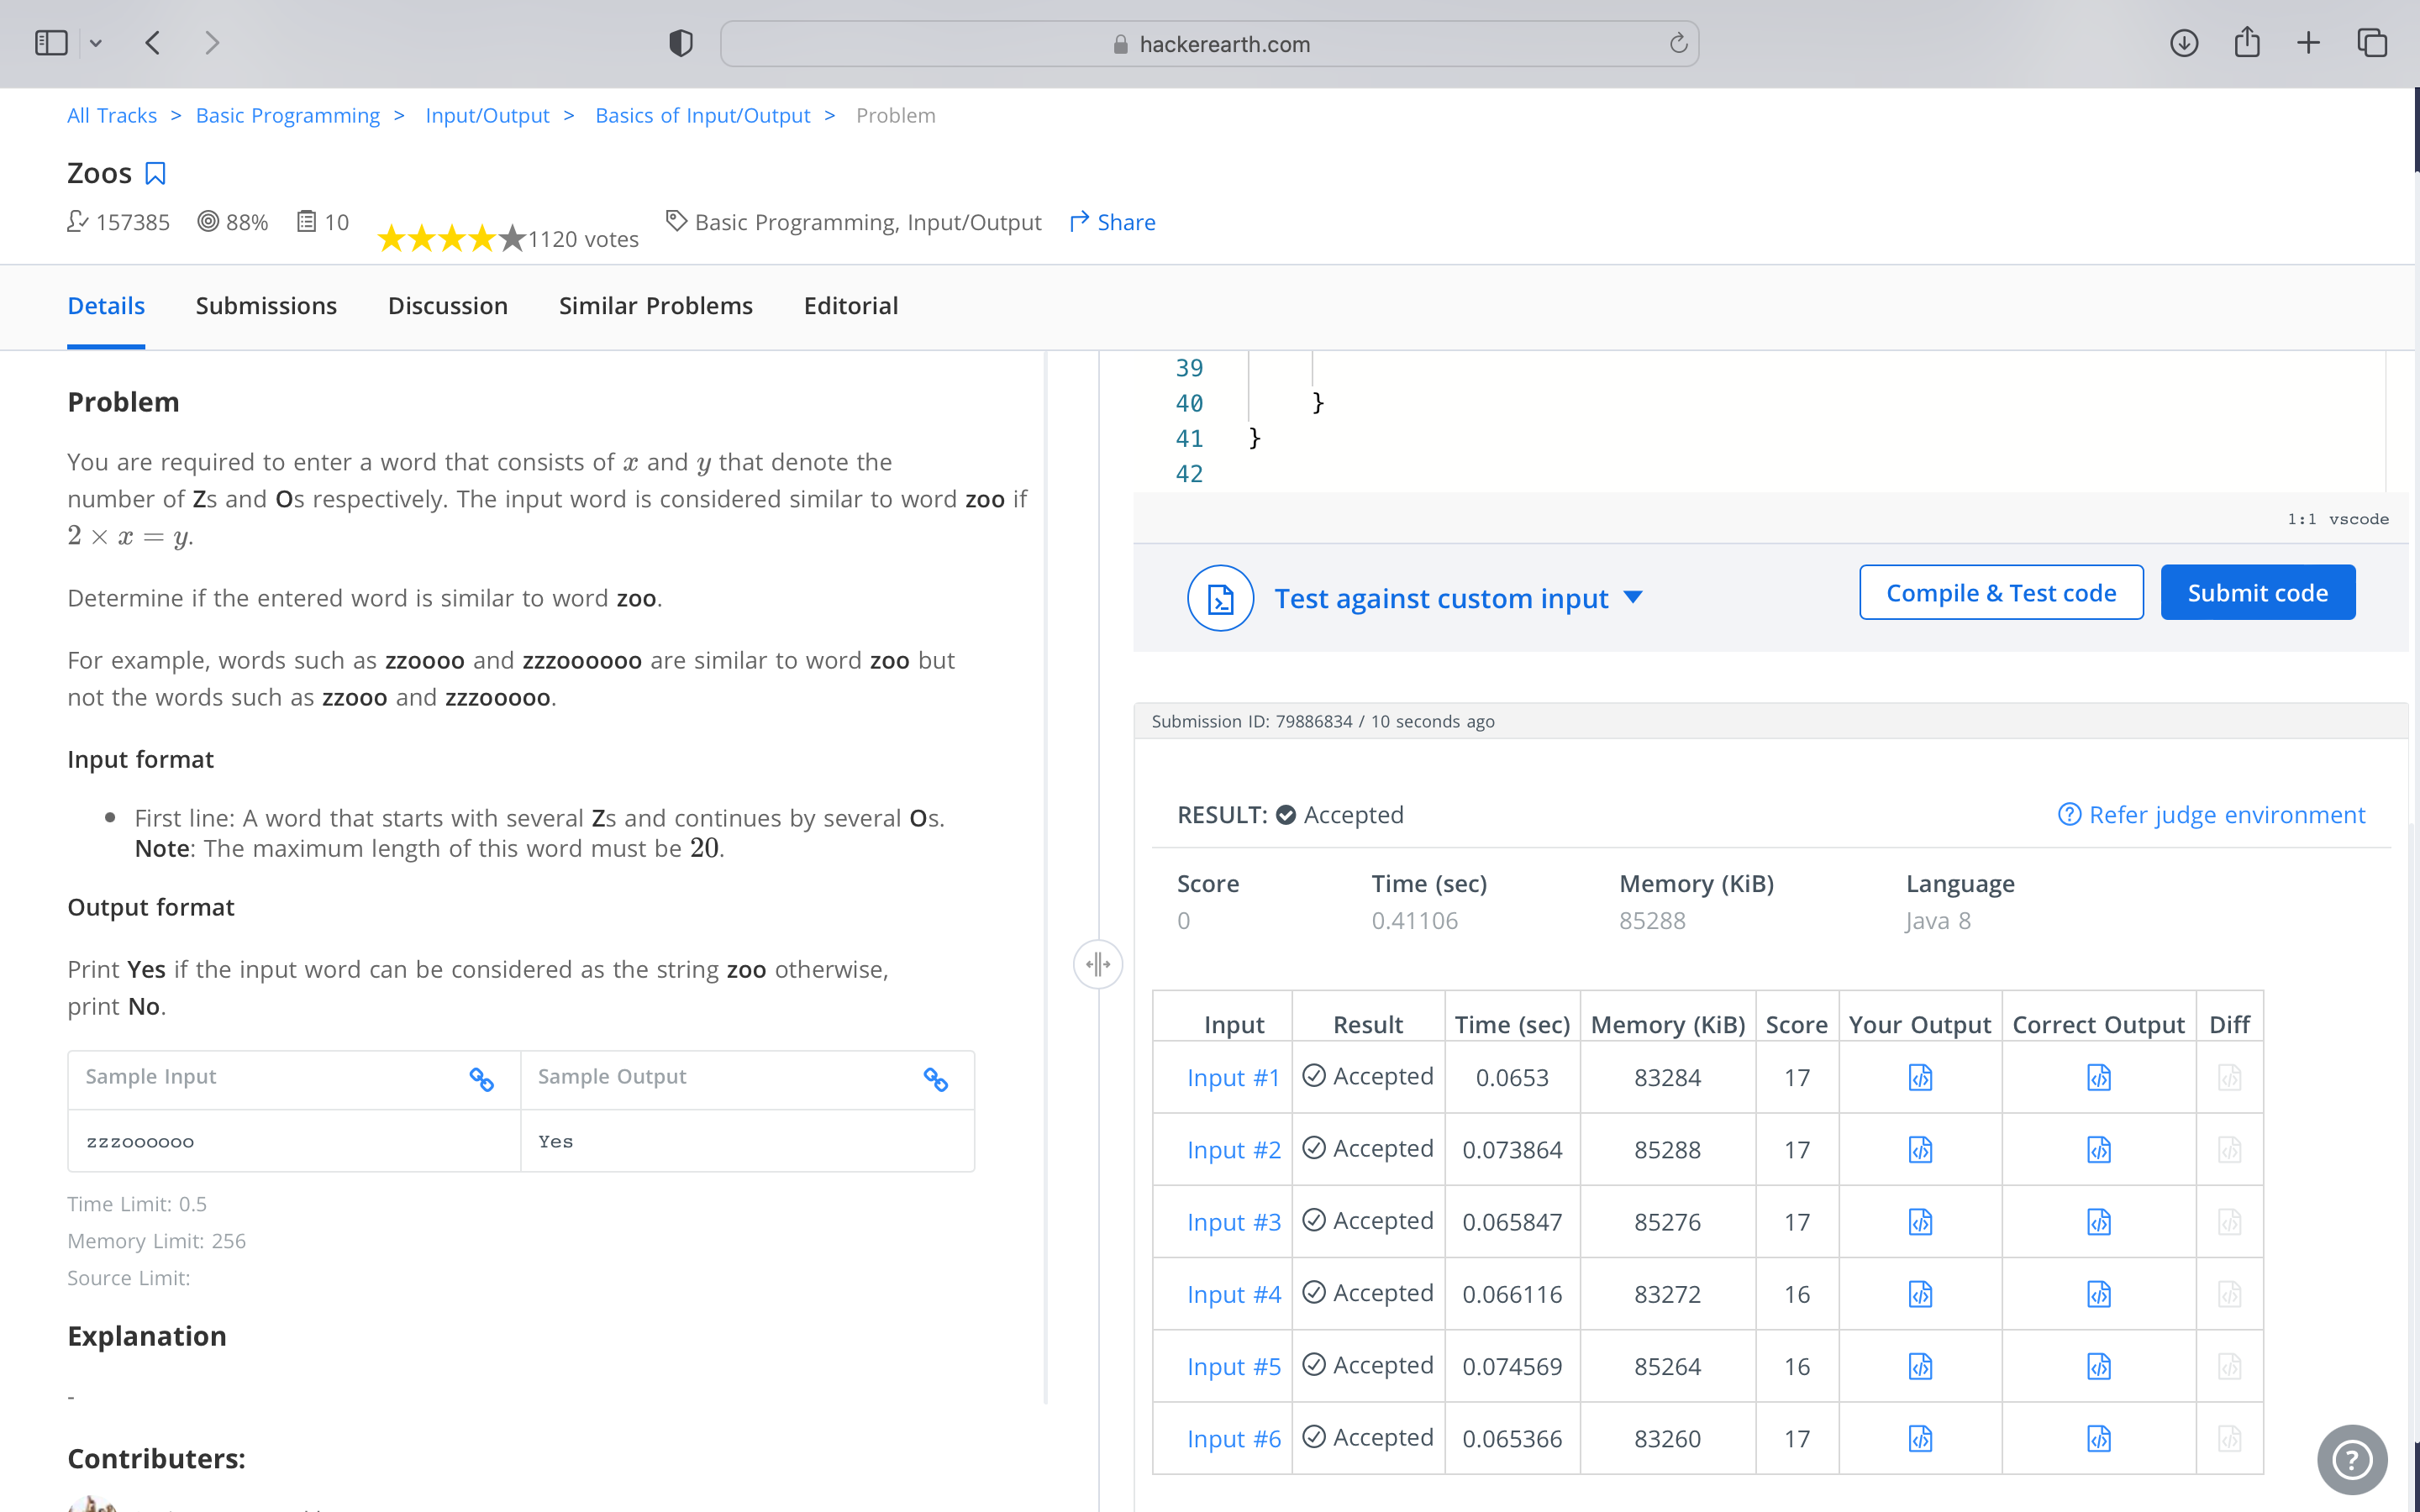2420x1512 pixels.
Task: Reload the page via refresh icon
Action: pos(1678,43)
